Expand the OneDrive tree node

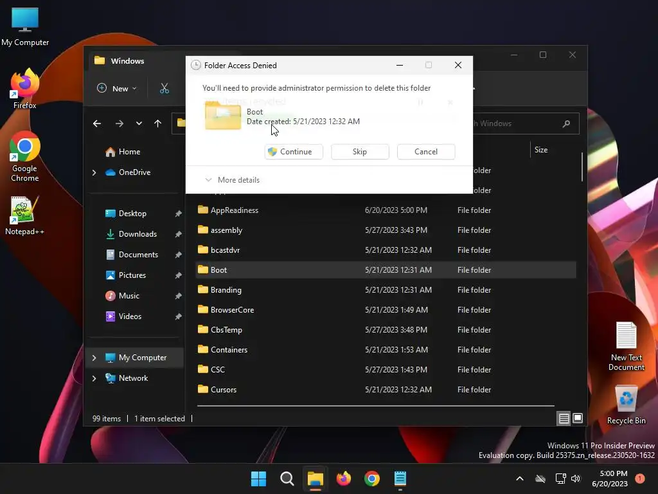click(x=94, y=172)
